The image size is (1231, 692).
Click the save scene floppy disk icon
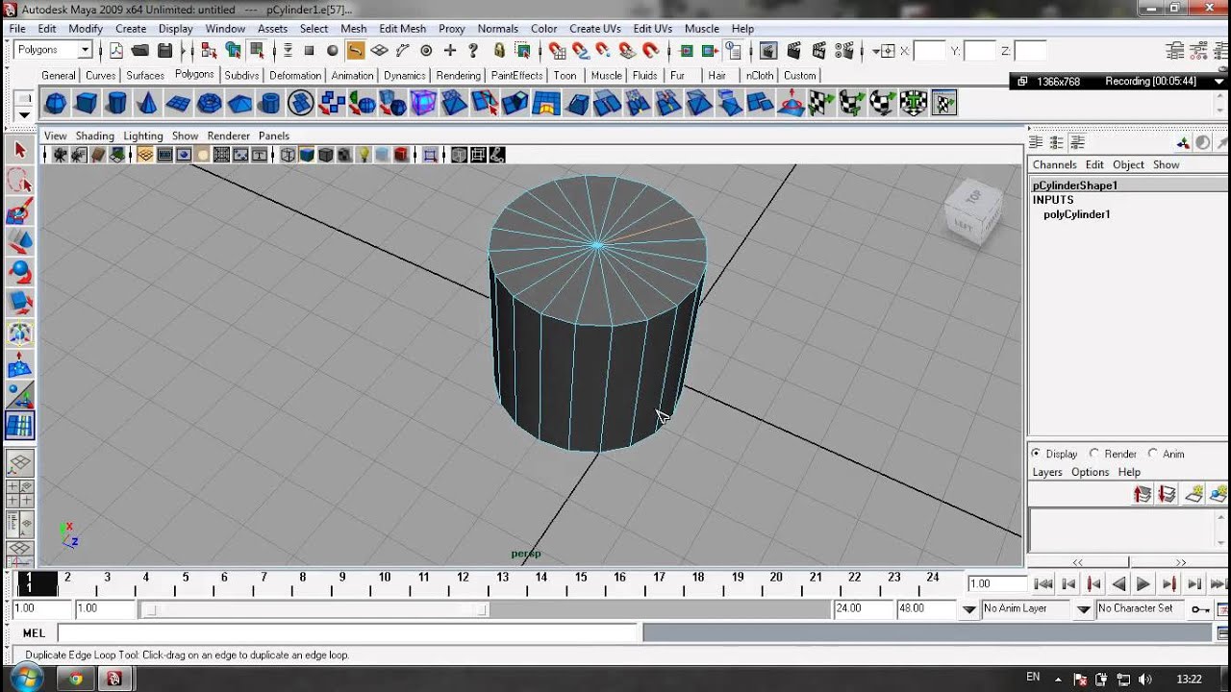click(x=164, y=51)
